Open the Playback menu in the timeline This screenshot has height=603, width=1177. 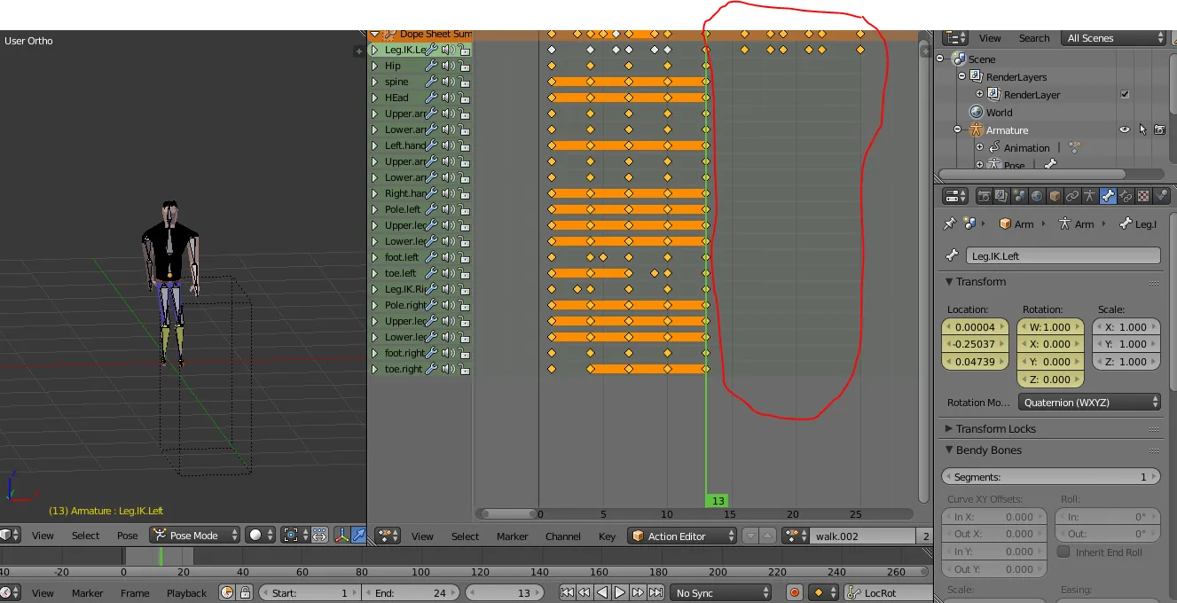pos(186,593)
